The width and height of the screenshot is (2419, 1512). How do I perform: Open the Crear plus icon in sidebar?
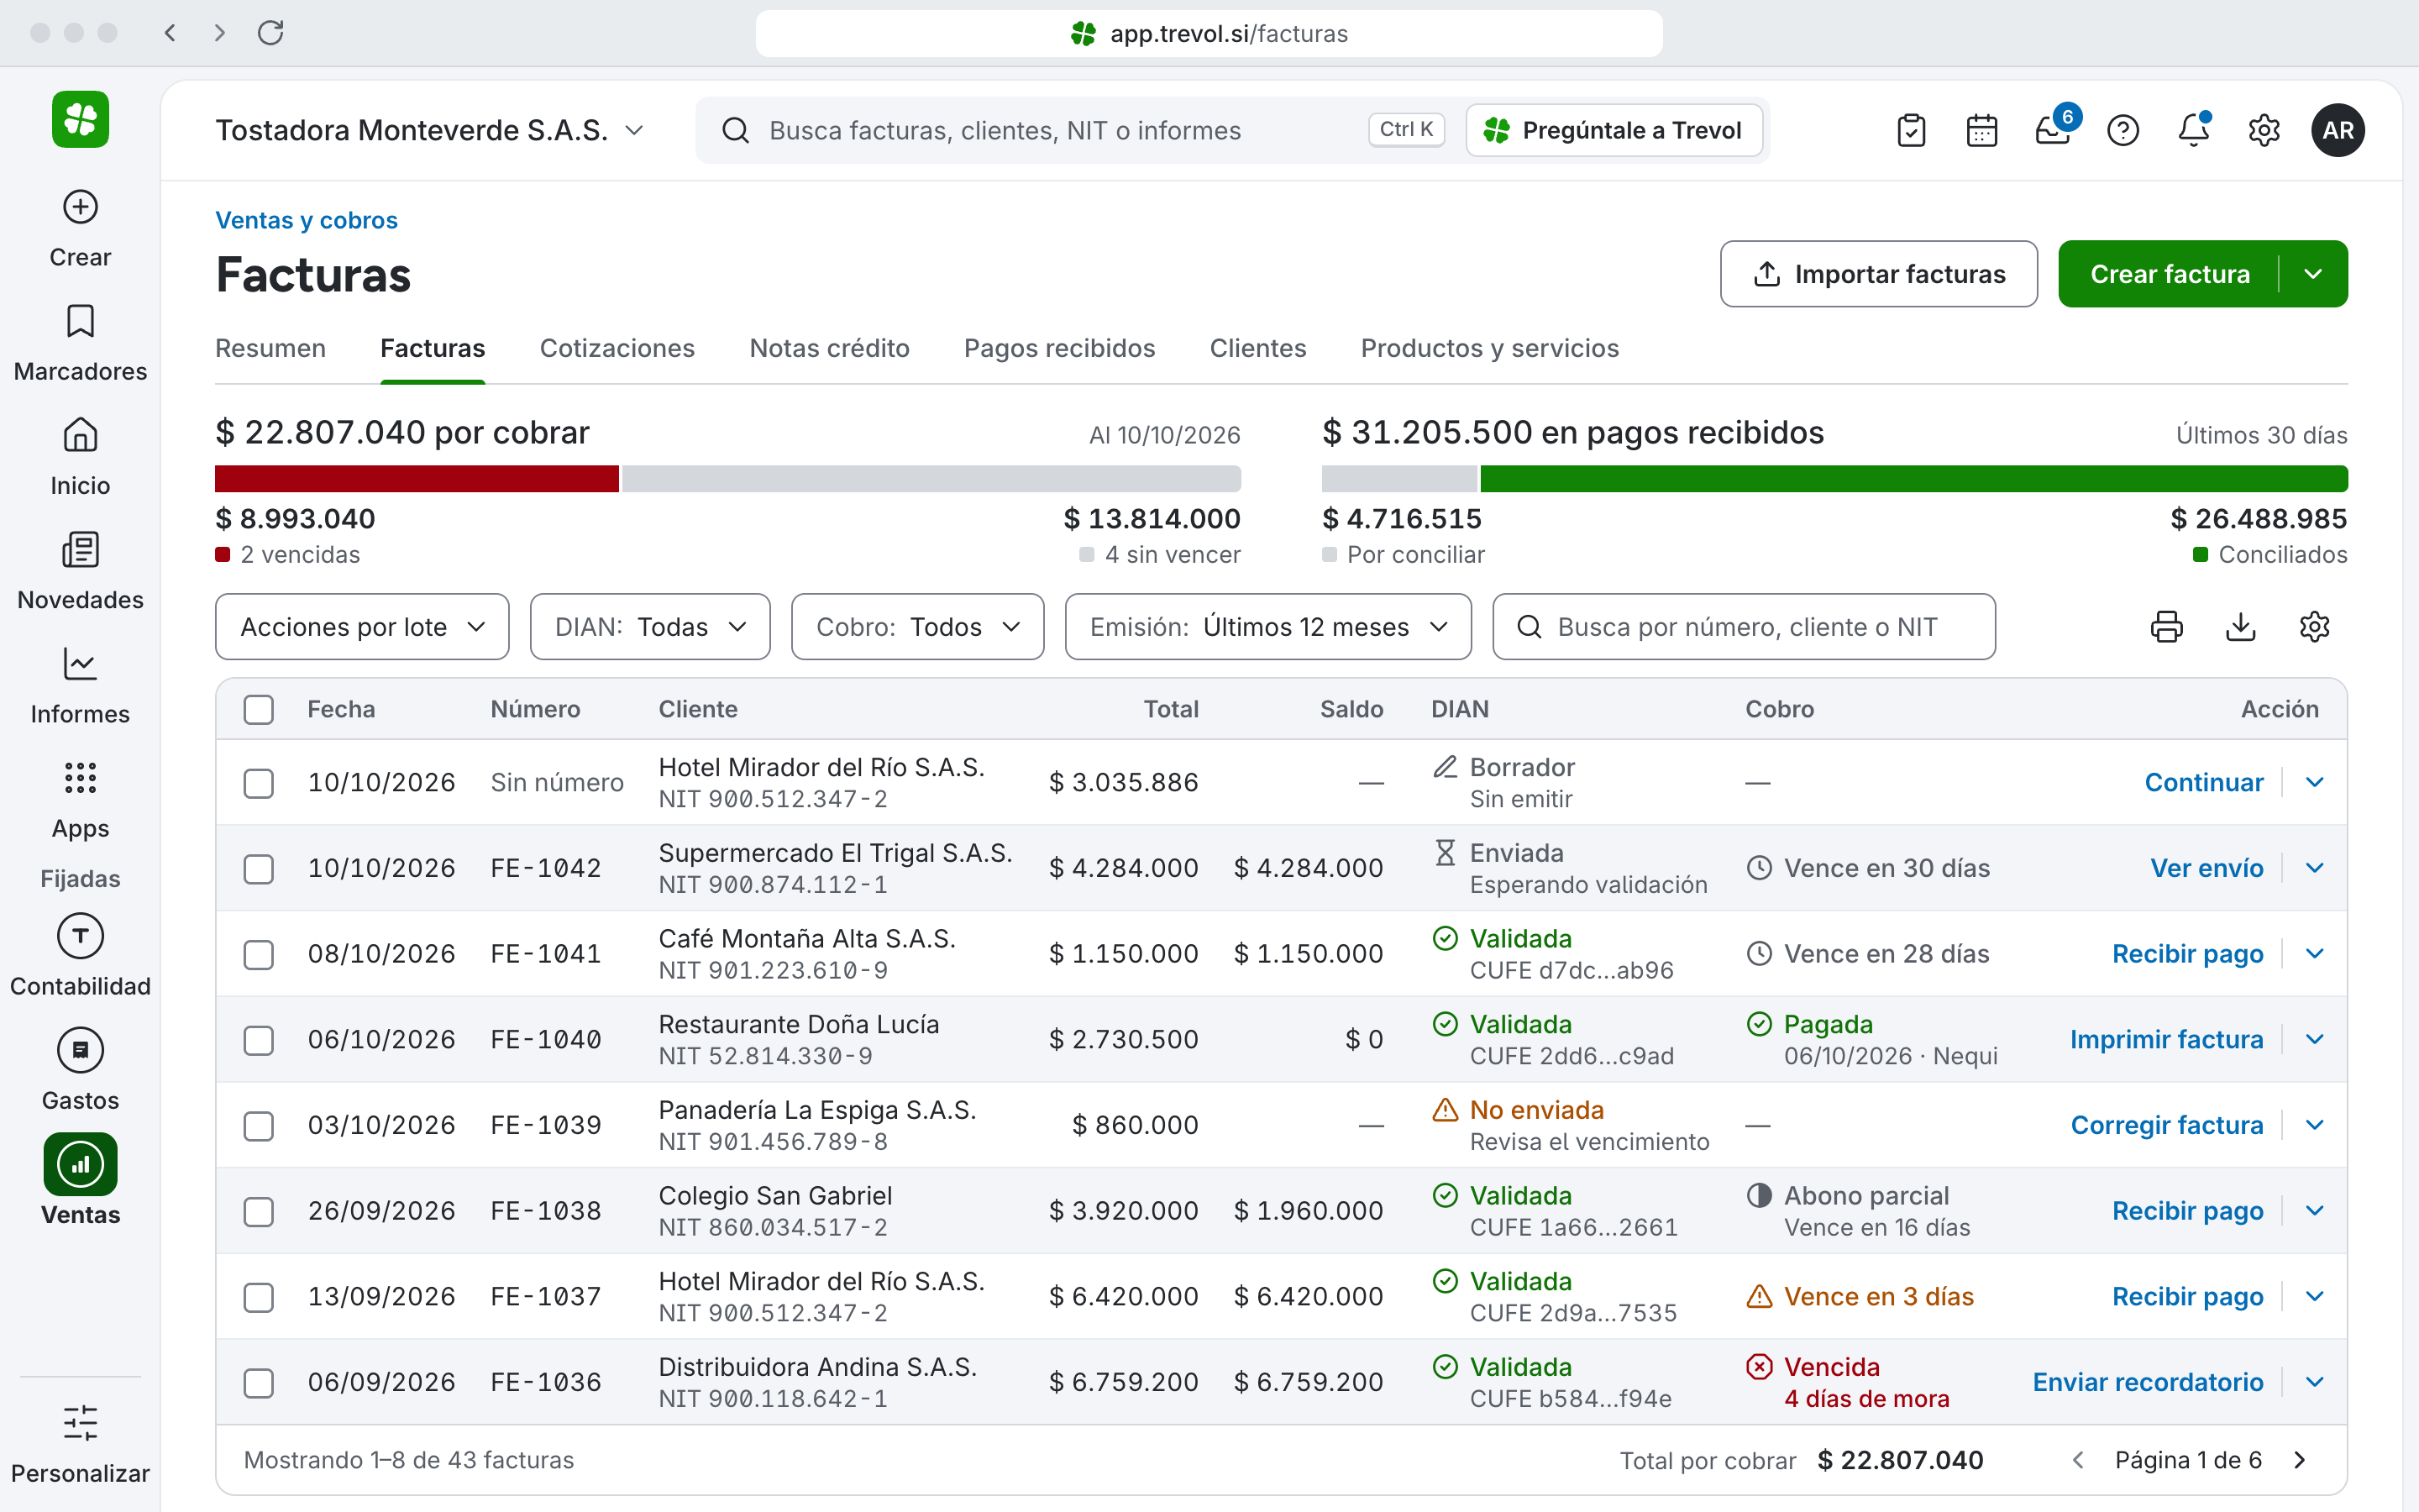[x=80, y=207]
